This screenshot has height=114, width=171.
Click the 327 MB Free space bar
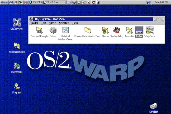(x=55, y=2)
